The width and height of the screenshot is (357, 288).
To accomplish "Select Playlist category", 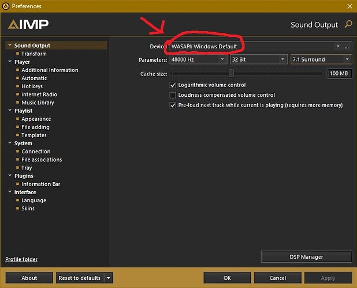I will point(23,111).
